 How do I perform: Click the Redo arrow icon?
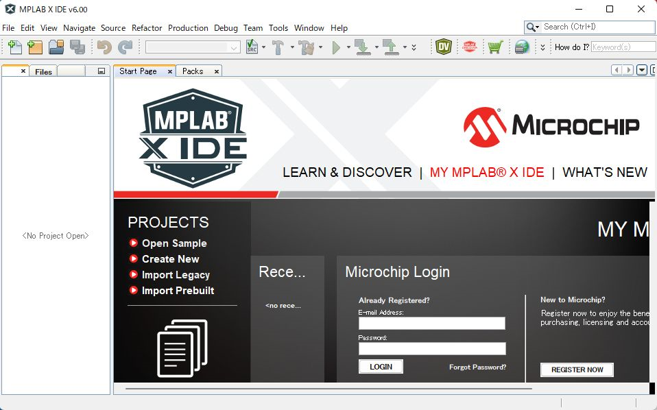coord(125,47)
